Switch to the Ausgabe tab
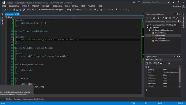 (17, 99)
